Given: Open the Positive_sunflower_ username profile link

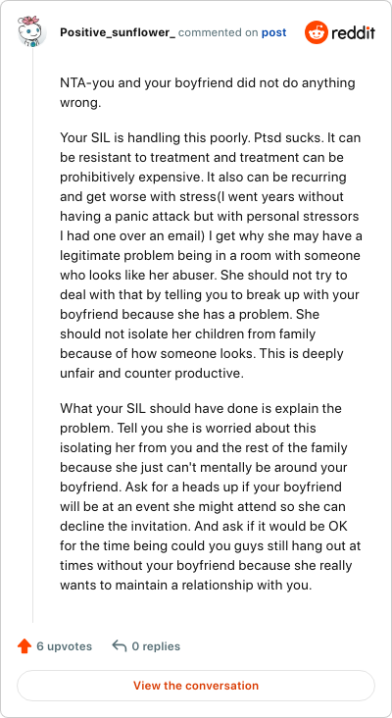Looking at the screenshot, I should pos(118,33).
